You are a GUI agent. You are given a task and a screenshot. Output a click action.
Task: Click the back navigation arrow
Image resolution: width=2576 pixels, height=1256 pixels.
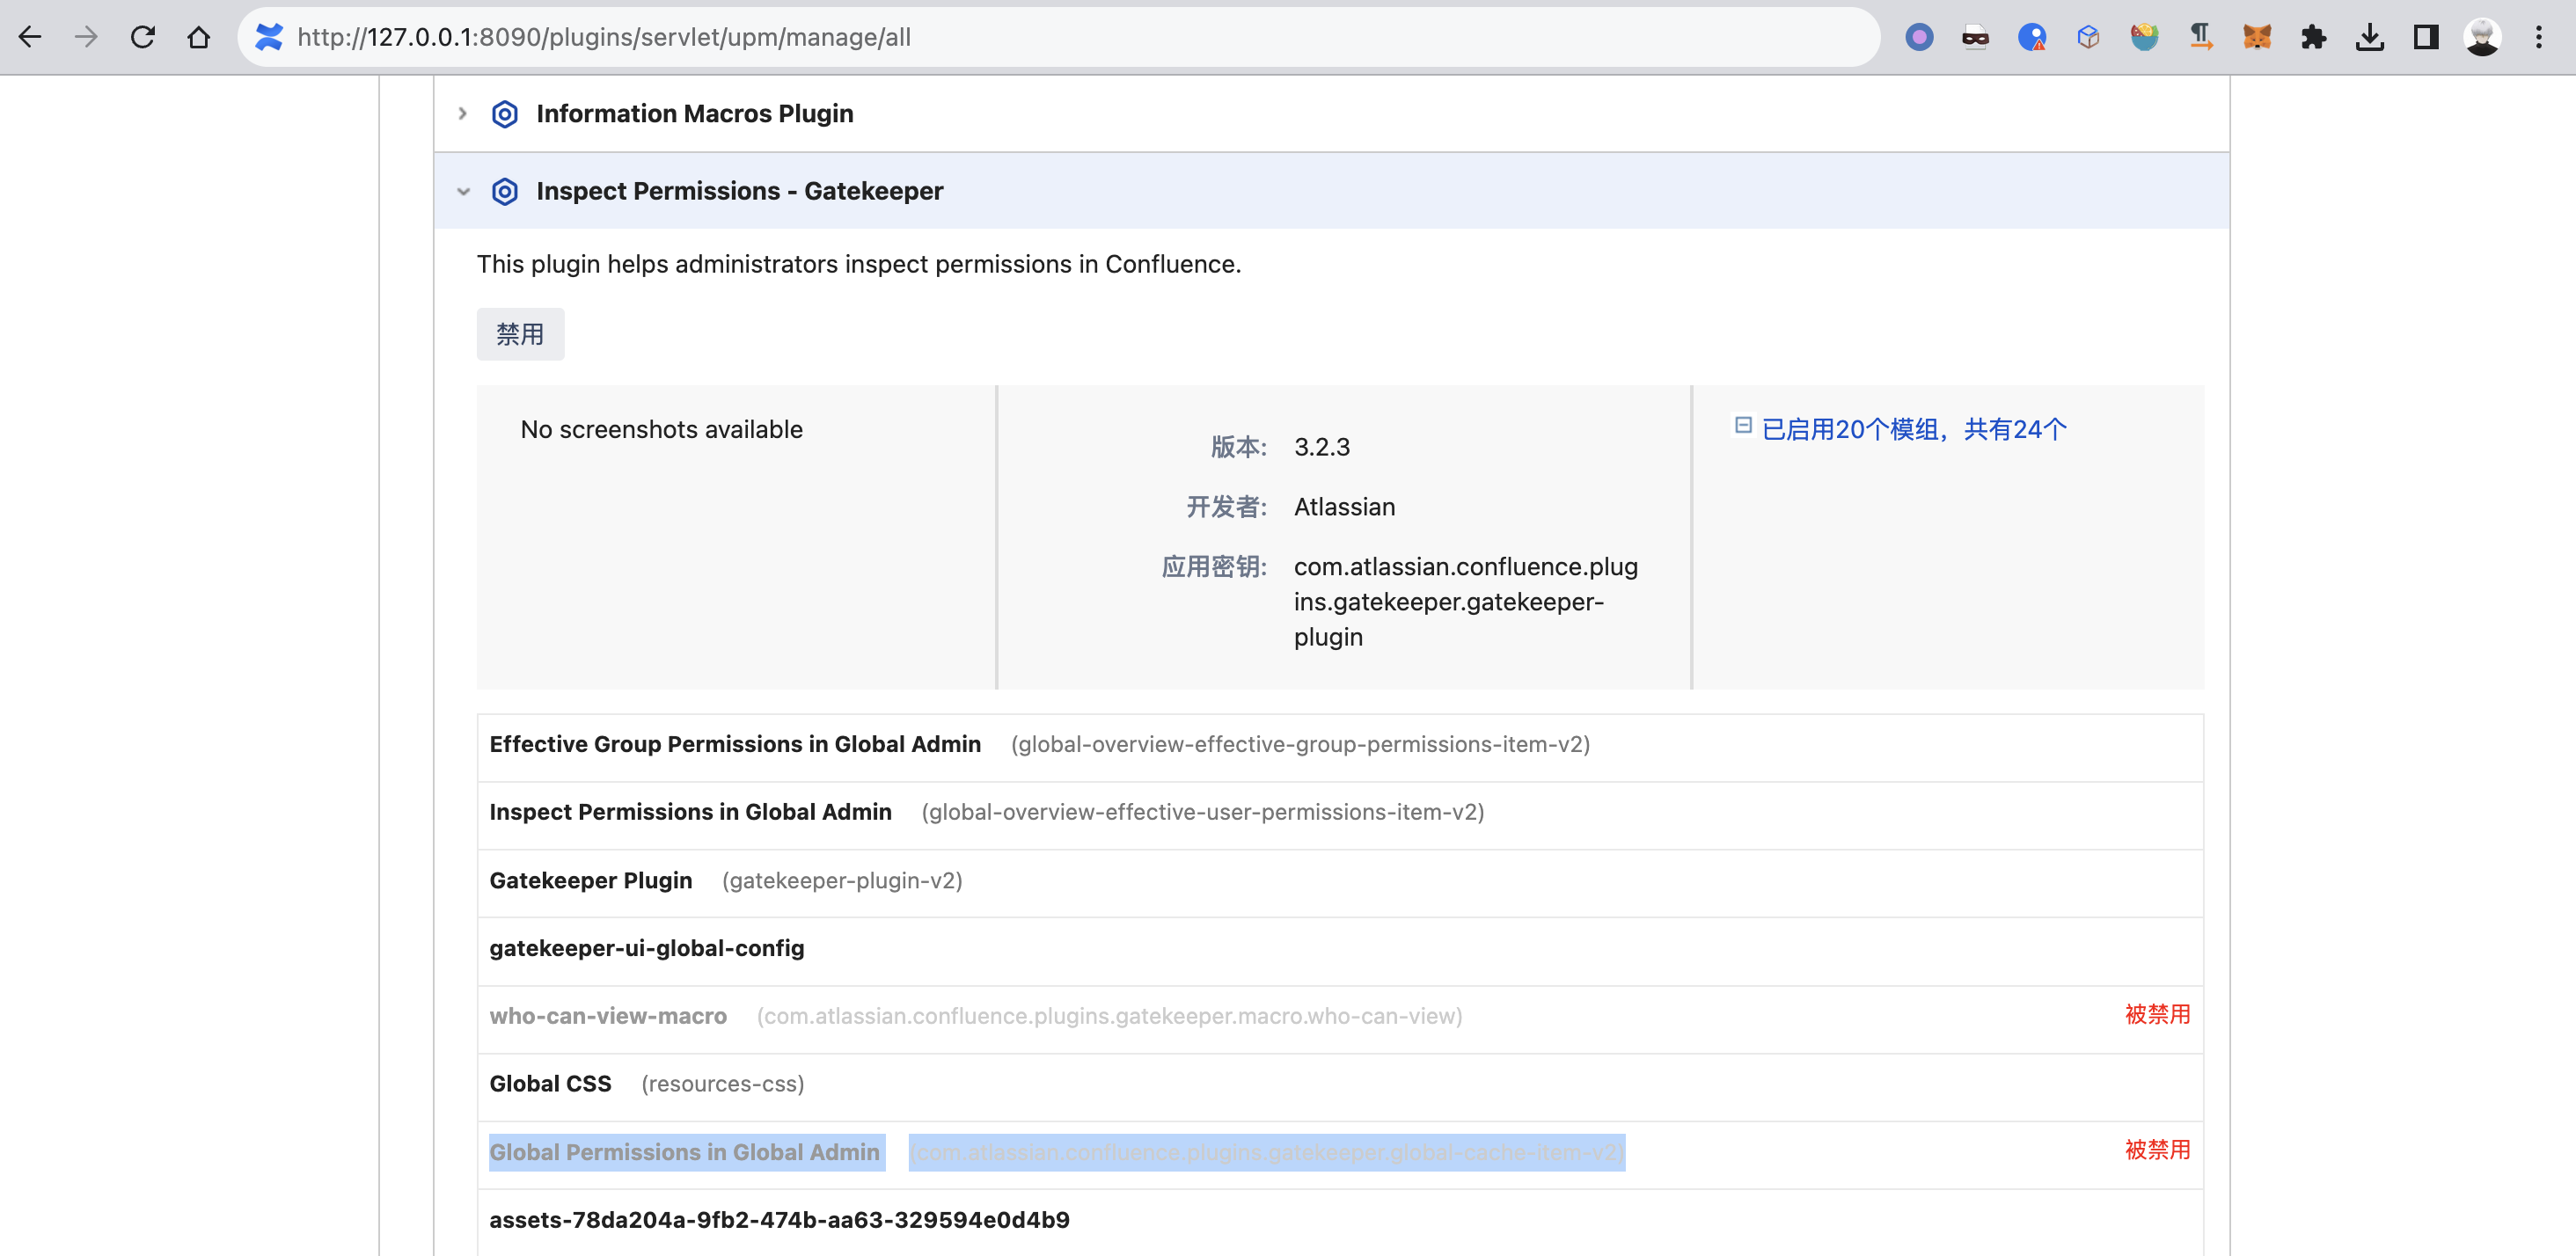pyautogui.click(x=31, y=38)
